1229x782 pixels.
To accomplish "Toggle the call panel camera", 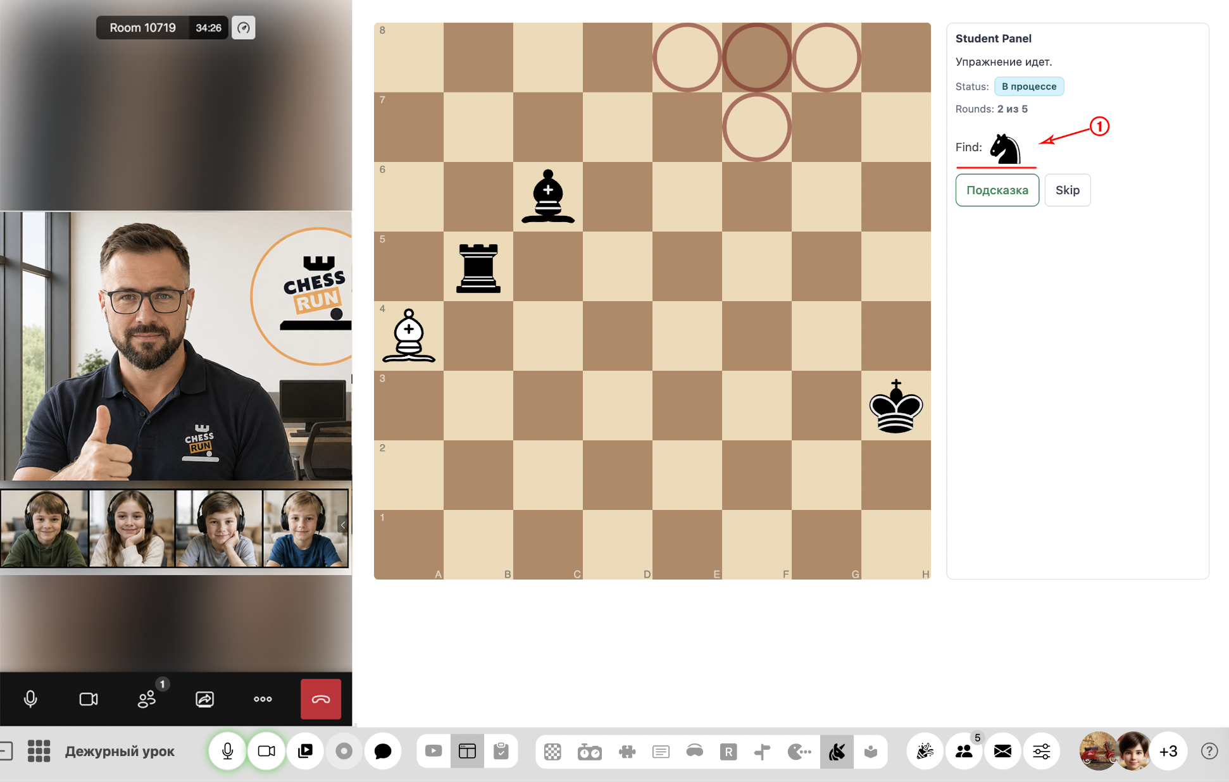I will (x=89, y=698).
